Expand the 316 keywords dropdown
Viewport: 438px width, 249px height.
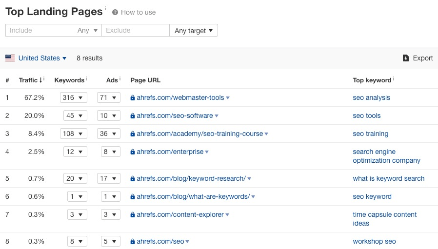click(x=74, y=97)
